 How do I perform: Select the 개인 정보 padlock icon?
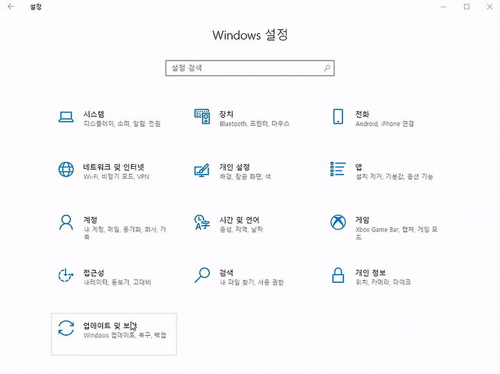pos(338,275)
